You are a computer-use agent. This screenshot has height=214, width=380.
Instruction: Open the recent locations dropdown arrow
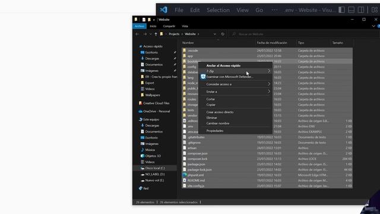click(x=150, y=34)
